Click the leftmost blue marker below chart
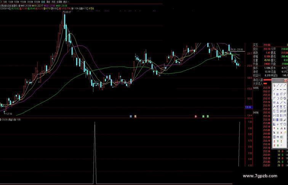Image resolution: width=288 pixels, height=185 pixels. point(131,116)
